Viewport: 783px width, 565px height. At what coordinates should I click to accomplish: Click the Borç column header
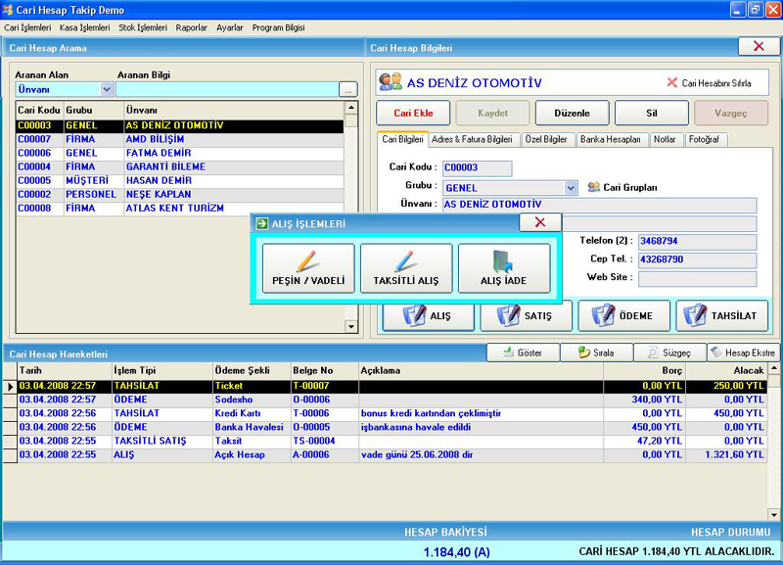click(x=644, y=371)
